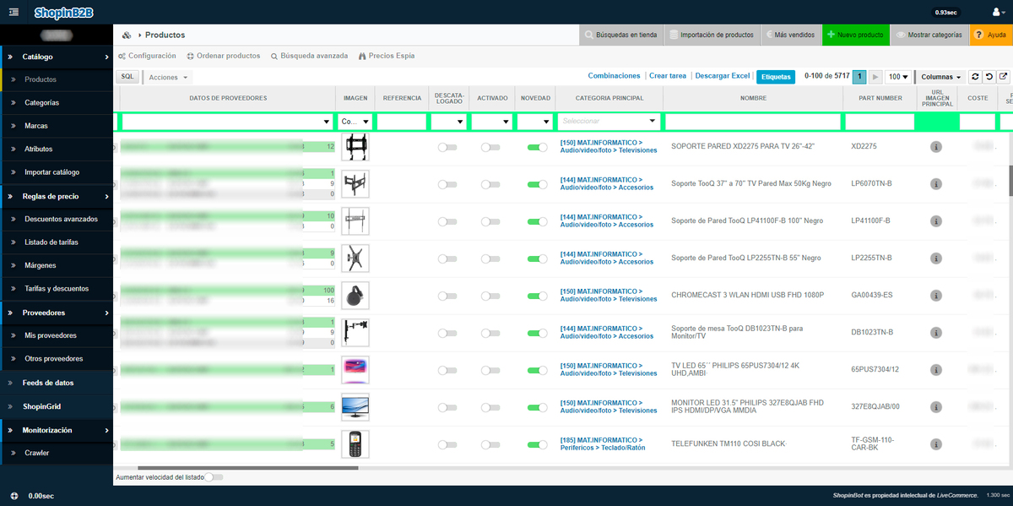This screenshot has height=506, width=1013.
Task: Go to next page arrow
Action: [x=875, y=77]
